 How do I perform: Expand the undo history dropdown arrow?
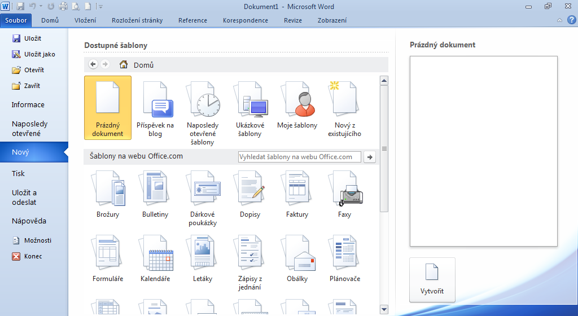[41, 6]
